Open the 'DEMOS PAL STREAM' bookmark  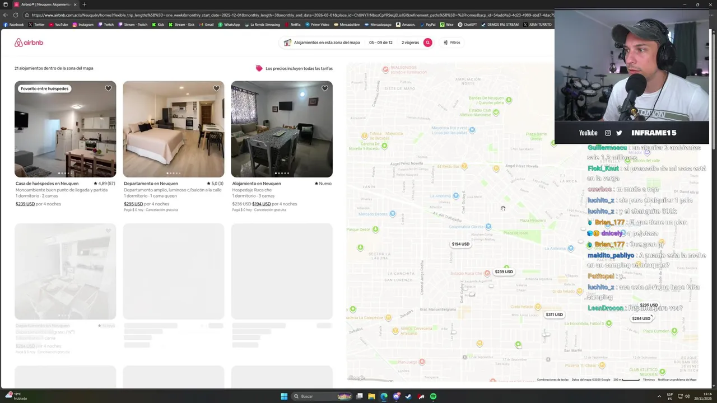point(500,25)
